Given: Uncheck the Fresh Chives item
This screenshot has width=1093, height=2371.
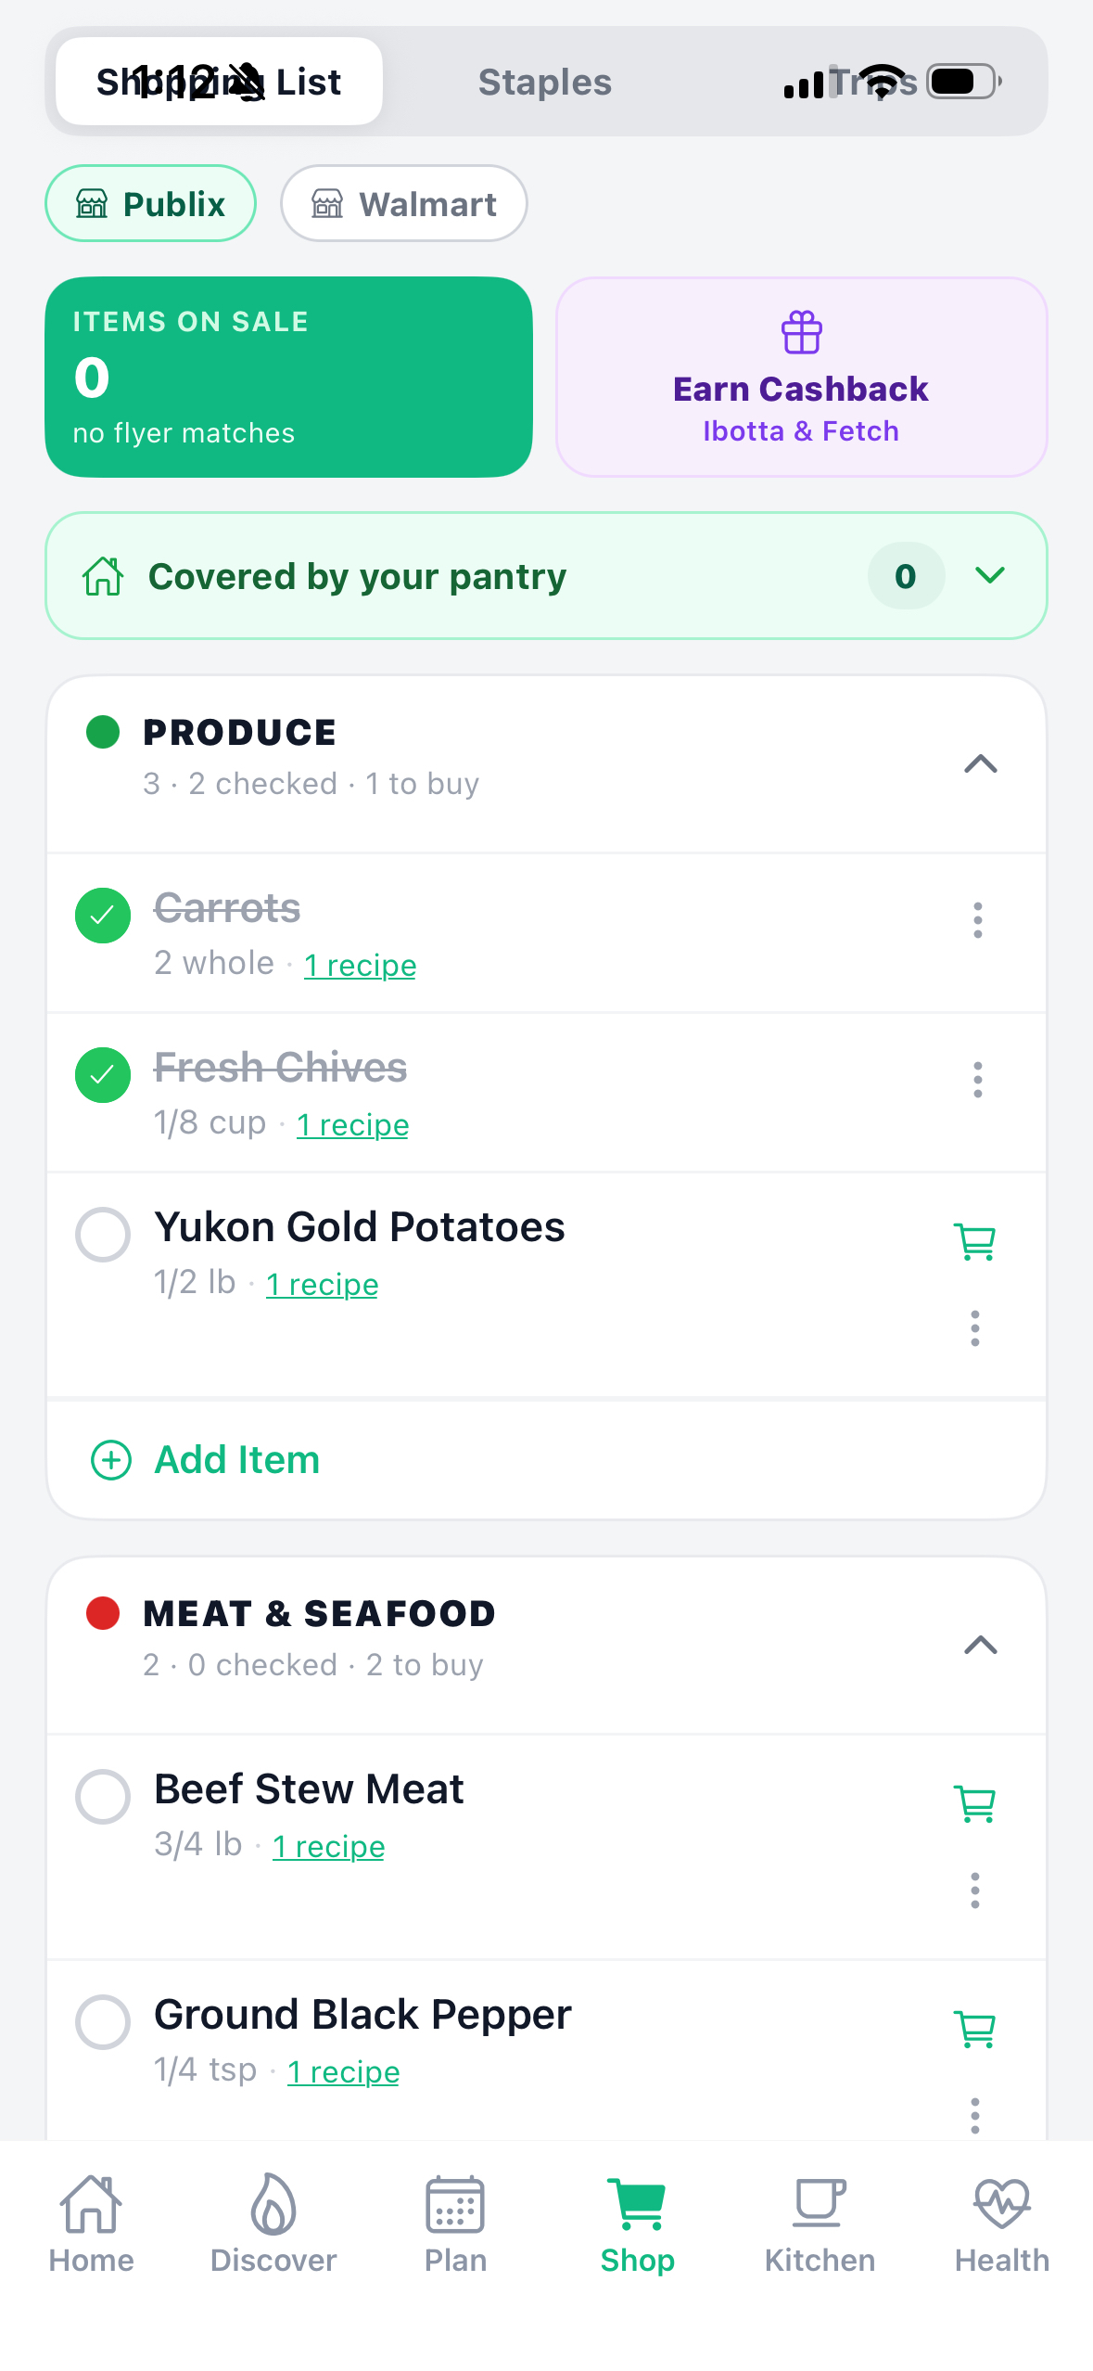Looking at the screenshot, I should pos(103,1075).
